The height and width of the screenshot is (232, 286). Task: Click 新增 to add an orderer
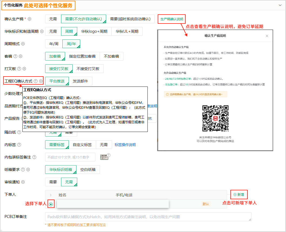tap(239, 195)
